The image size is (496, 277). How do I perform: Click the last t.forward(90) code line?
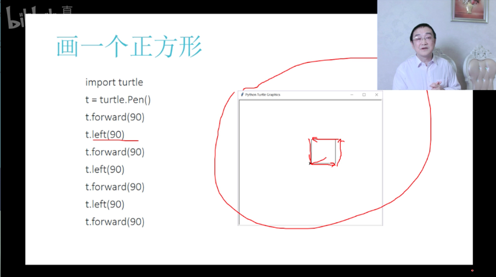pos(115,222)
